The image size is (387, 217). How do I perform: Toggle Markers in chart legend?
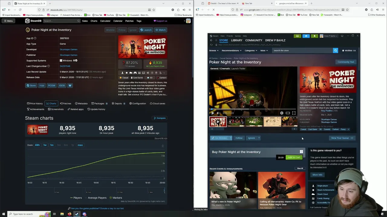115,198
